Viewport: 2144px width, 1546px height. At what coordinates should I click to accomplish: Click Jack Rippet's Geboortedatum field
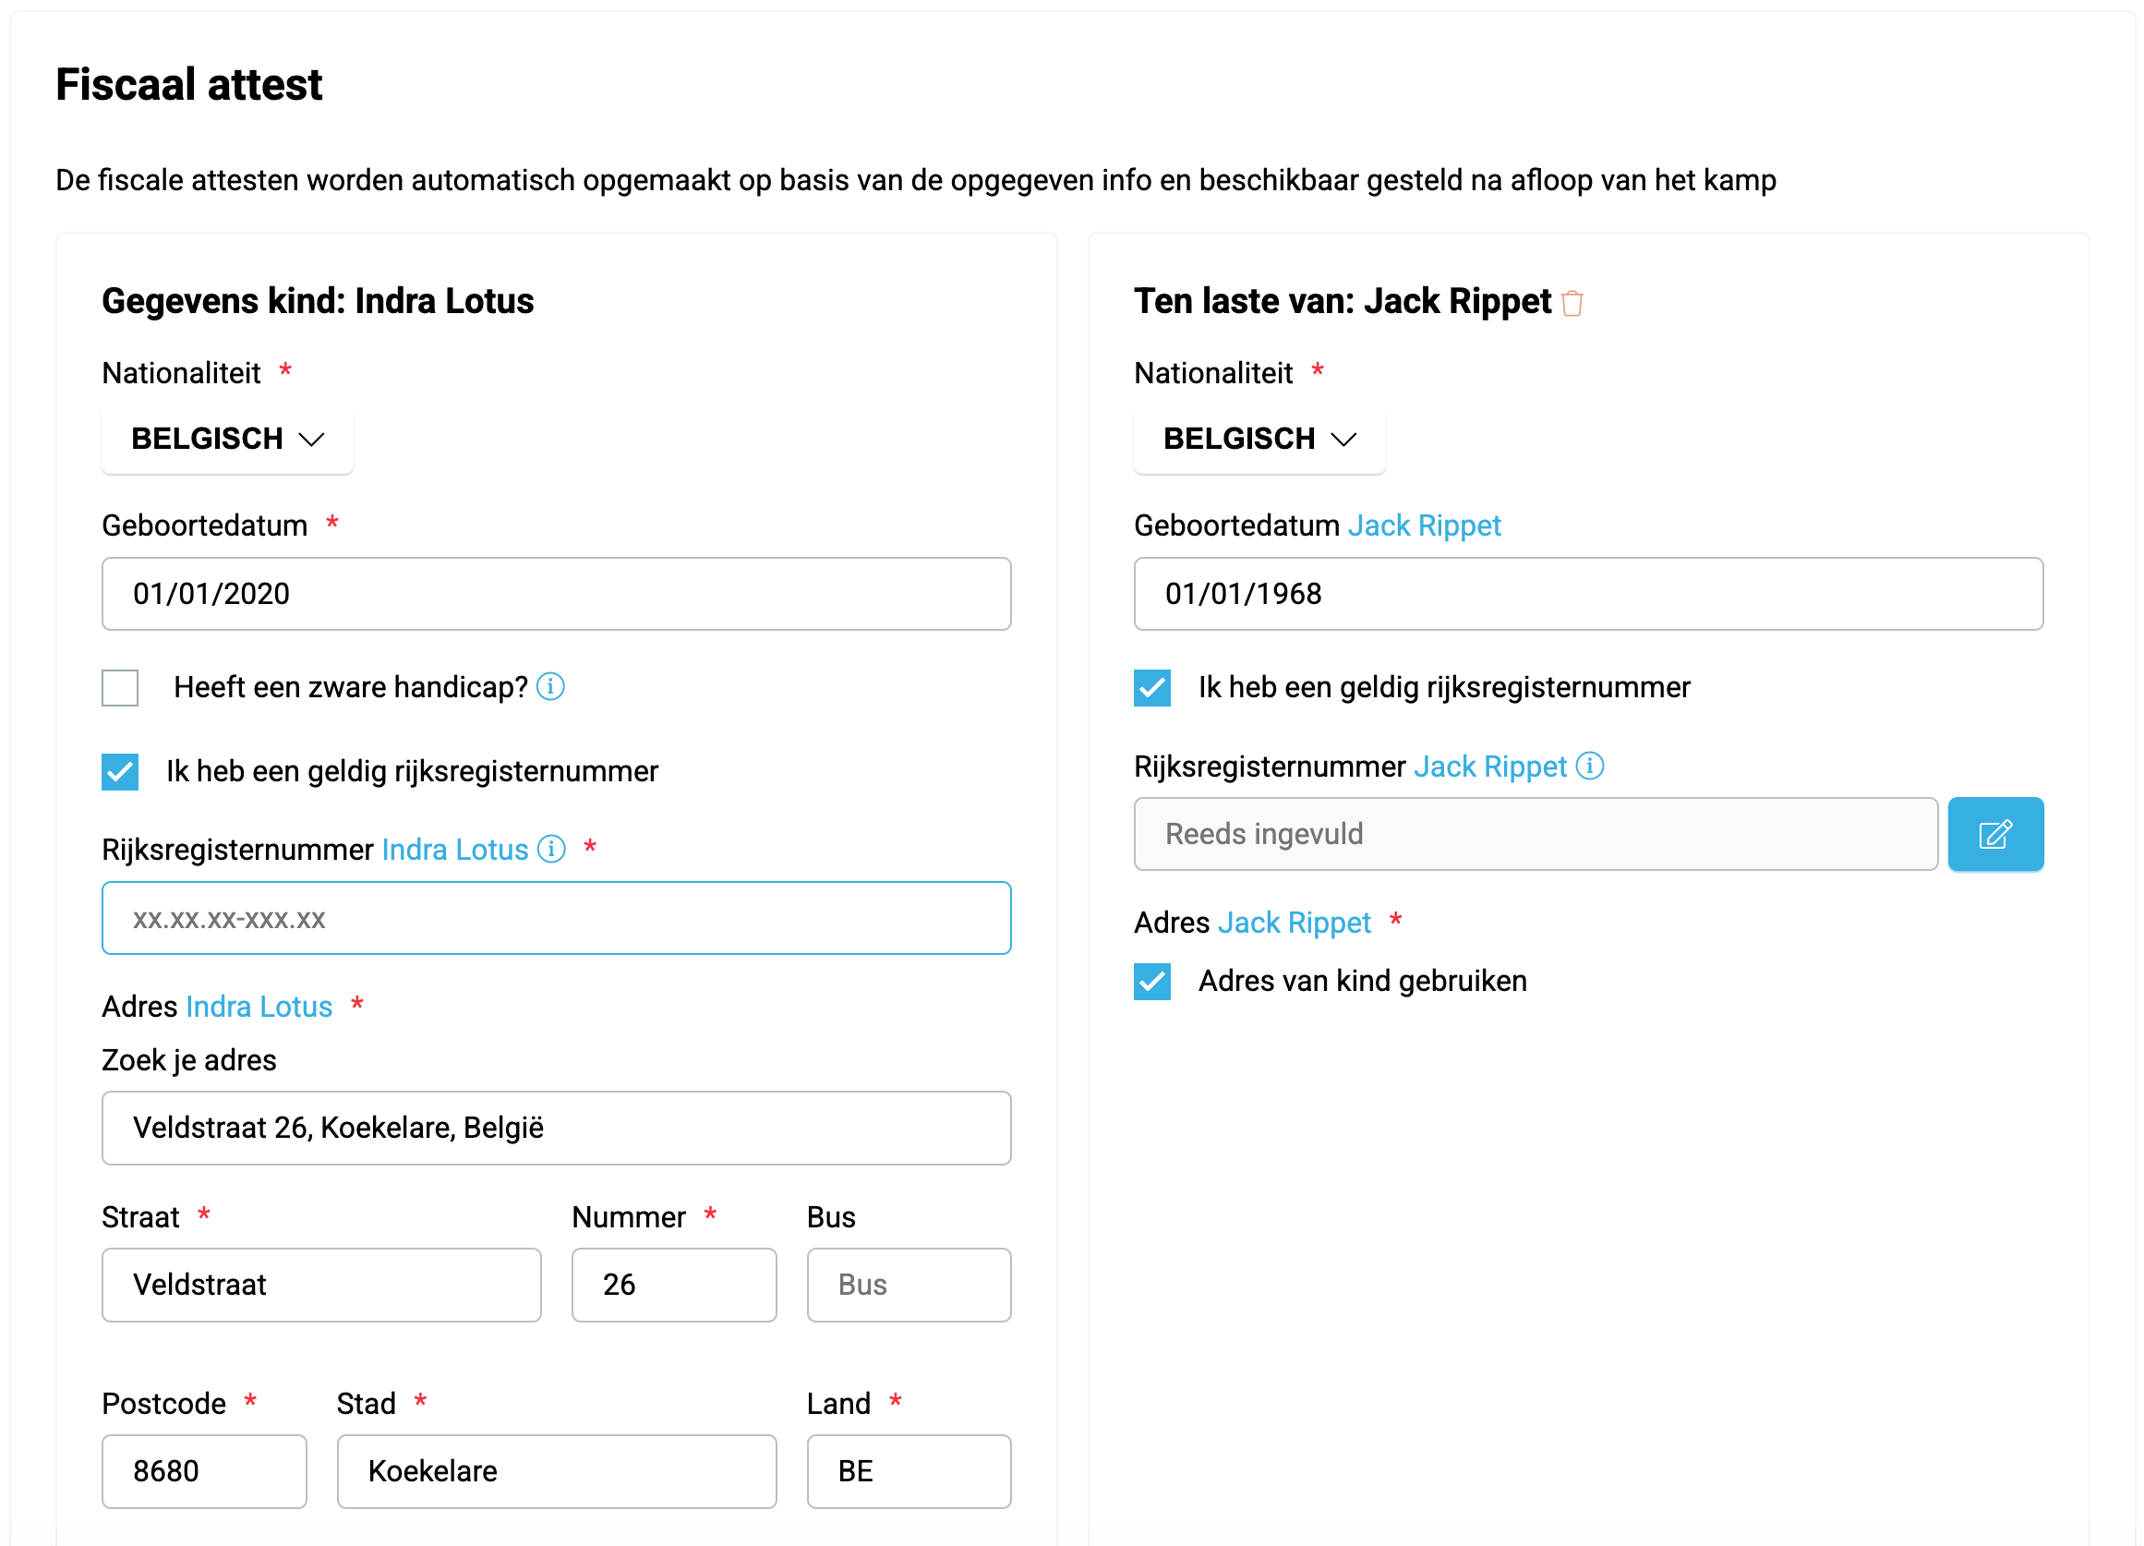tap(1589, 594)
